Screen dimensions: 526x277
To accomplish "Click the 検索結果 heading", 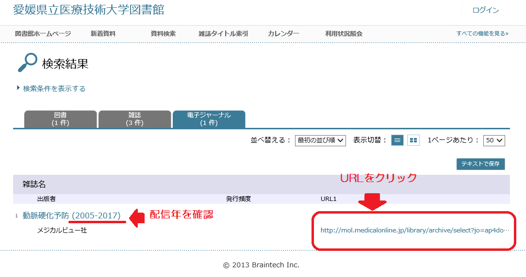I will (x=65, y=63).
